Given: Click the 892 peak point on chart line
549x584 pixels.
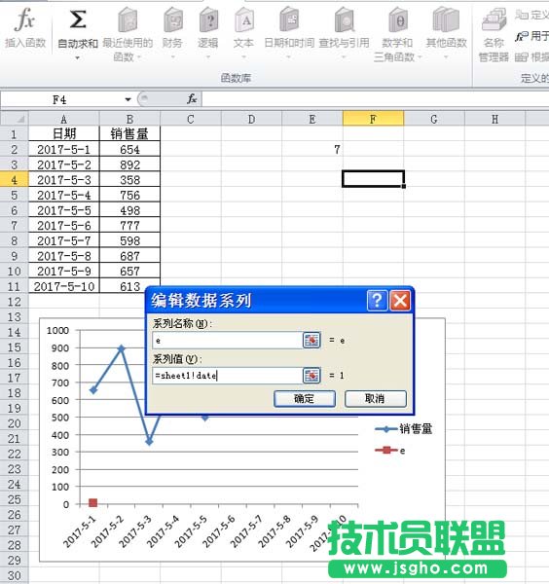Looking at the screenshot, I should coord(121,348).
